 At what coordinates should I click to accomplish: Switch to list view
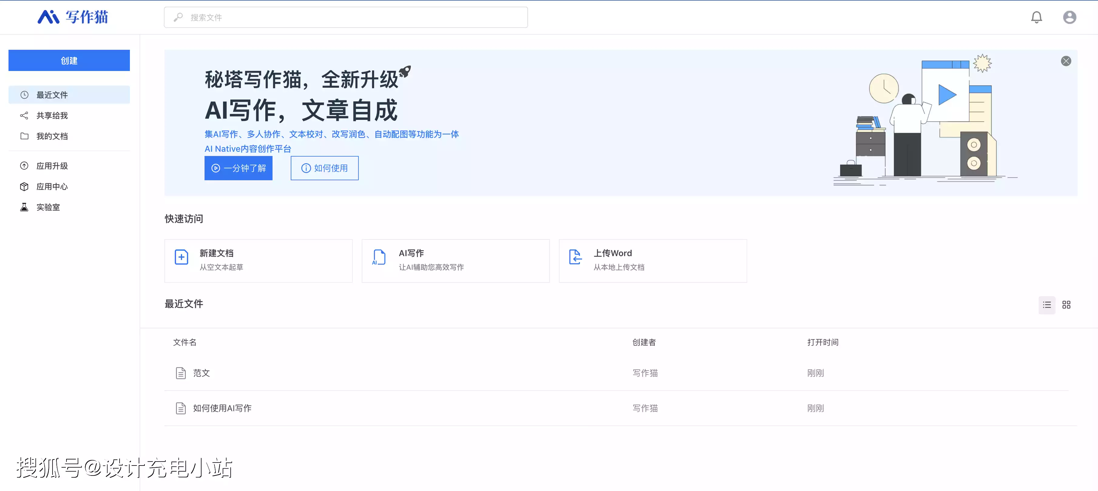(x=1046, y=305)
